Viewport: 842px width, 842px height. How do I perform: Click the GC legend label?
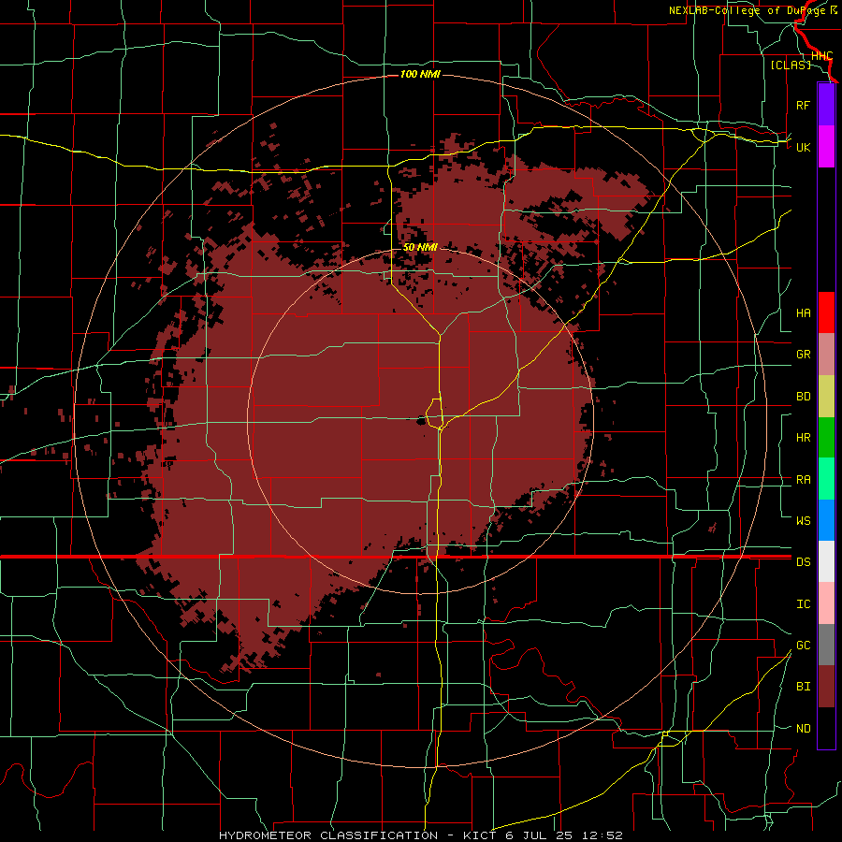click(803, 646)
